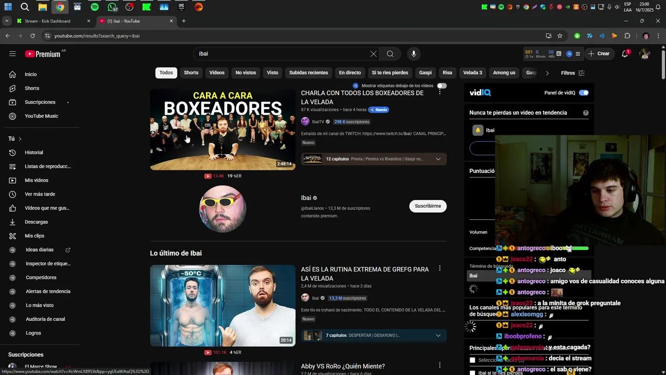The width and height of the screenshot is (666, 375).
Task: Select the No vistos filter chip
Action: [246, 73]
